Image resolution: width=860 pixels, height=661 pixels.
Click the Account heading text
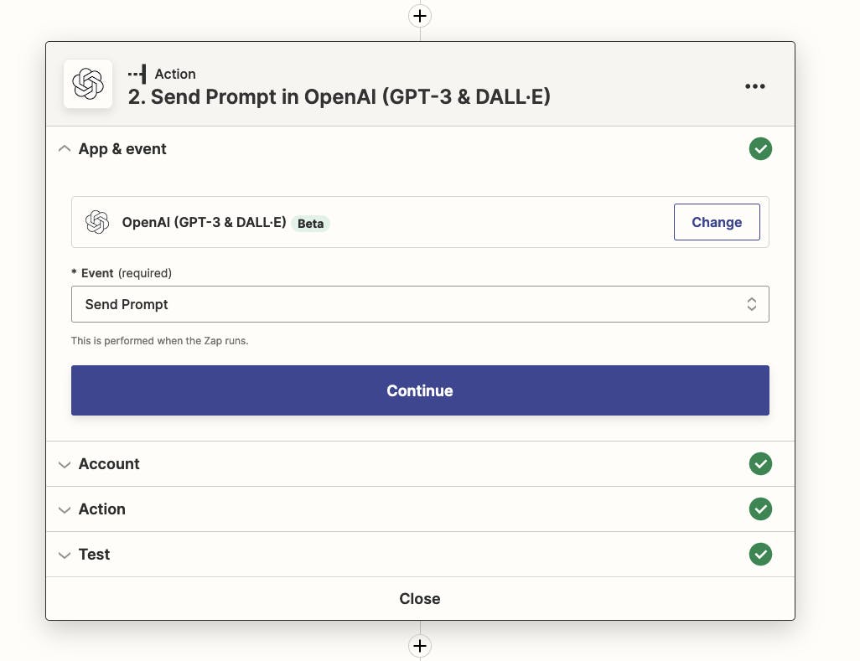tap(109, 463)
